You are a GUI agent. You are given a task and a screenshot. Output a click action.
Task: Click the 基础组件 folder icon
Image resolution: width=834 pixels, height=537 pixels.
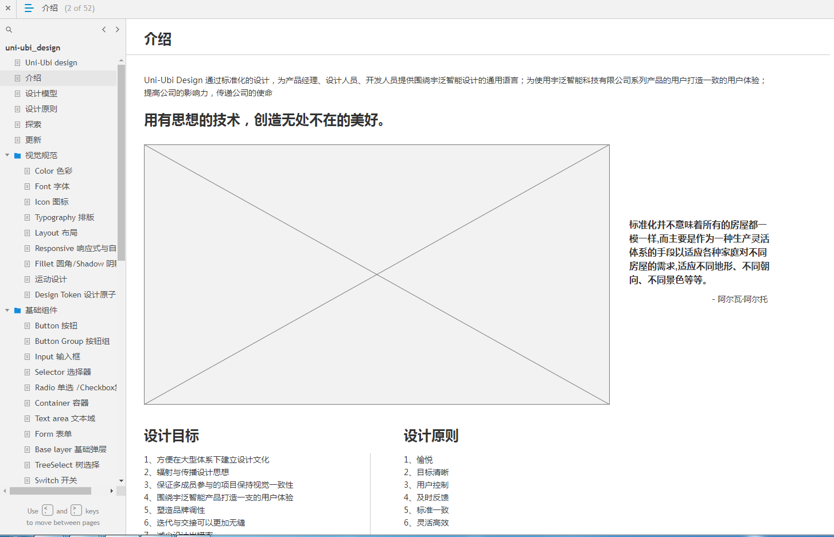point(18,310)
